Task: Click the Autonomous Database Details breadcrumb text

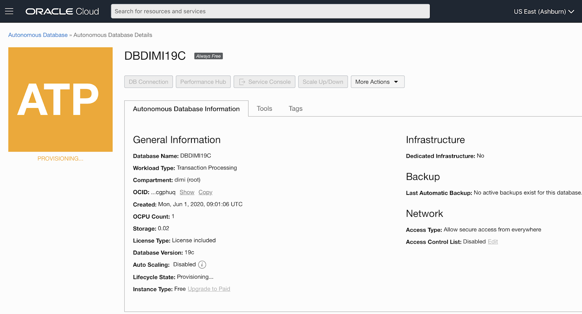Action: (x=113, y=35)
